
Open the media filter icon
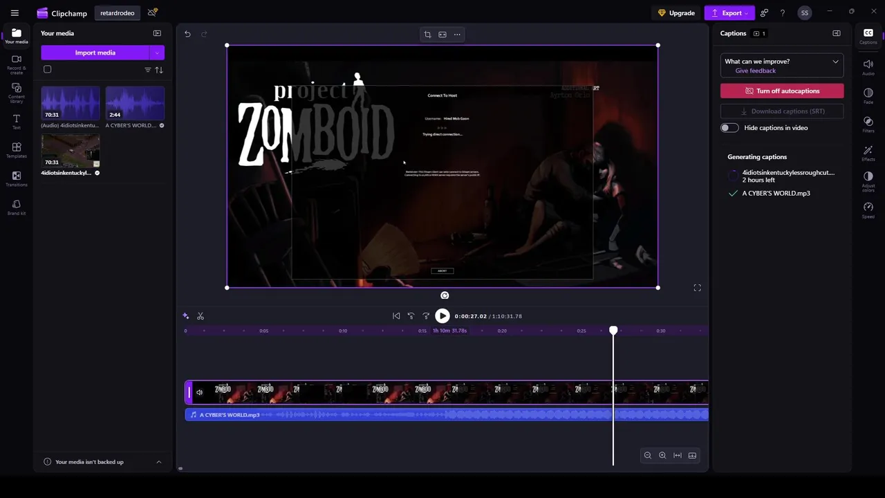147,70
